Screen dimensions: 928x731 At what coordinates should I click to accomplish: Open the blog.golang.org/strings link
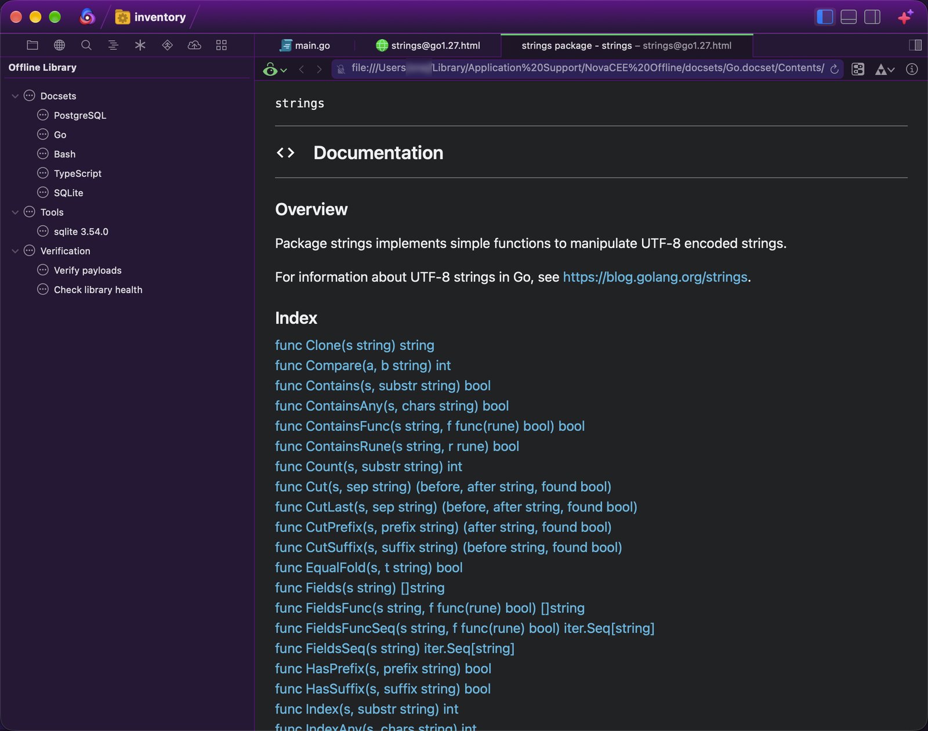tap(655, 277)
